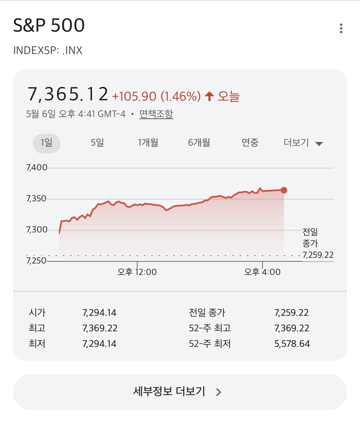Switch to the 6개월 chart range
Viewport: 360px width, 423px height.
pyautogui.click(x=199, y=143)
